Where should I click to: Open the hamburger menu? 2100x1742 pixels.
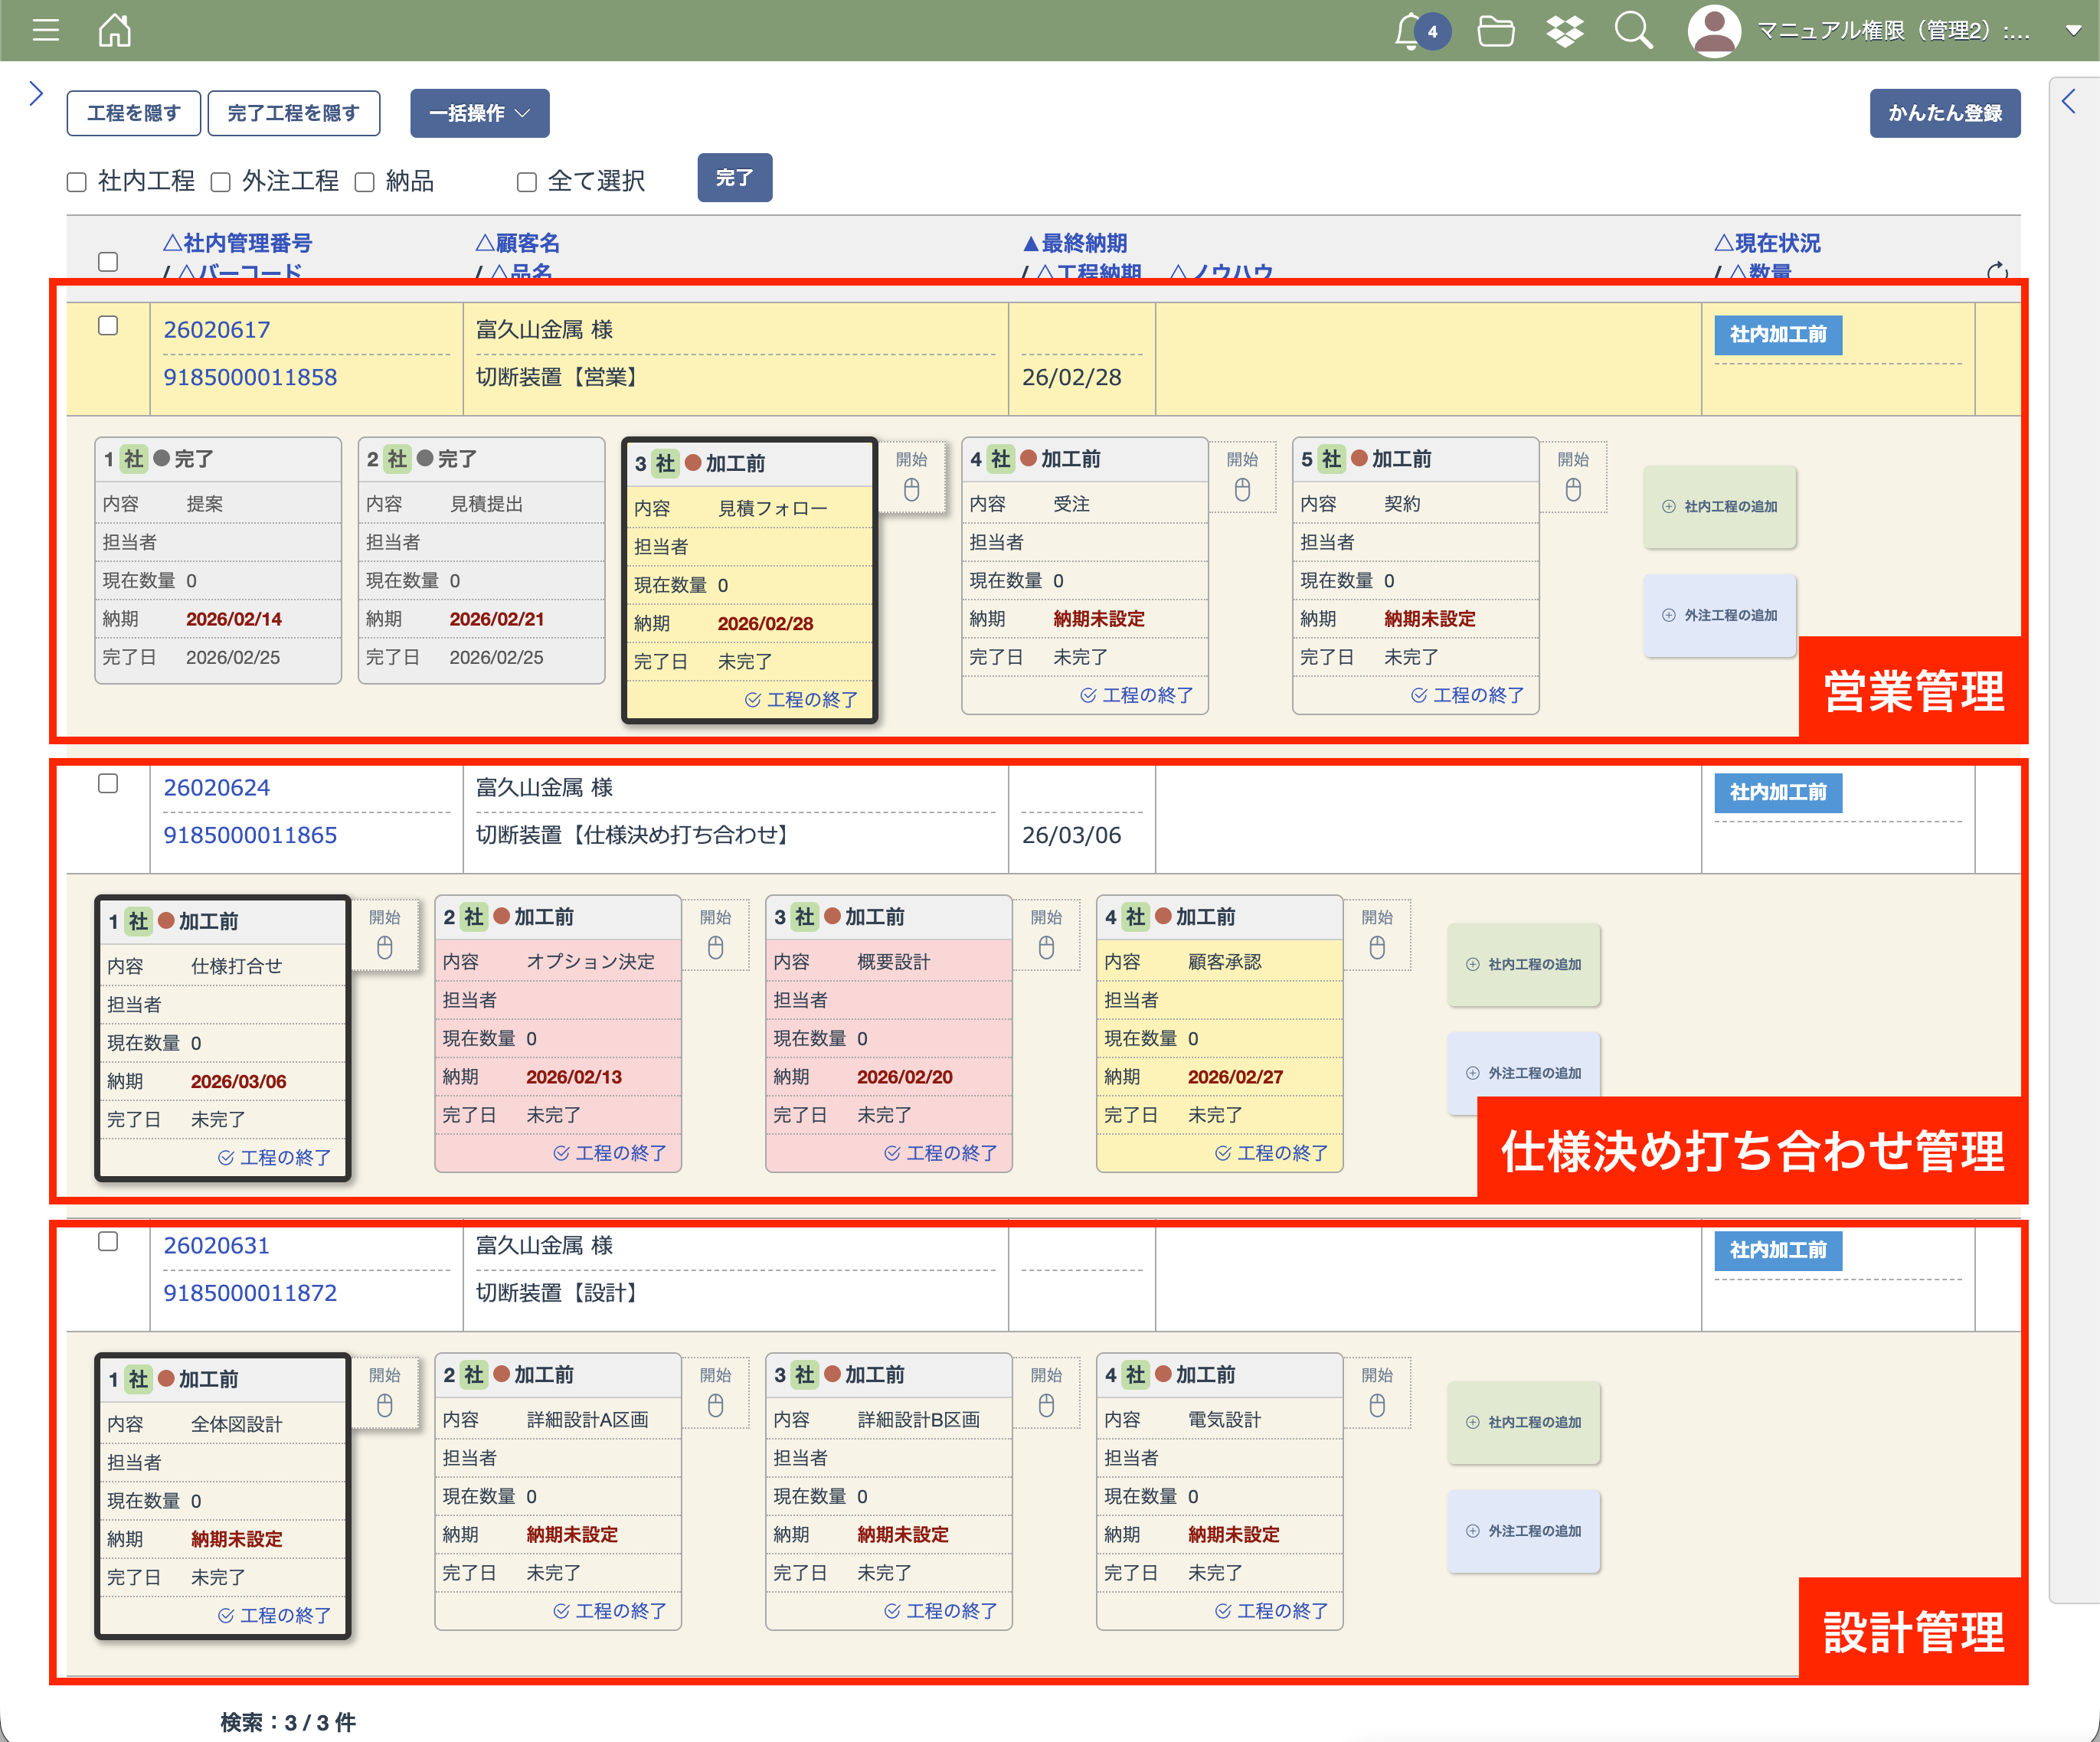coord(46,31)
